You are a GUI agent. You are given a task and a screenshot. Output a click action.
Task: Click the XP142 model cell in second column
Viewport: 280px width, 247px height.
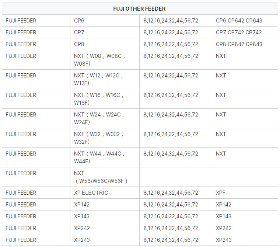tap(105, 205)
